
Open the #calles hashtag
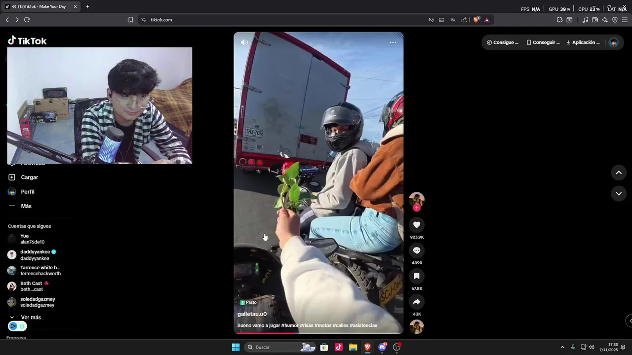point(341,325)
